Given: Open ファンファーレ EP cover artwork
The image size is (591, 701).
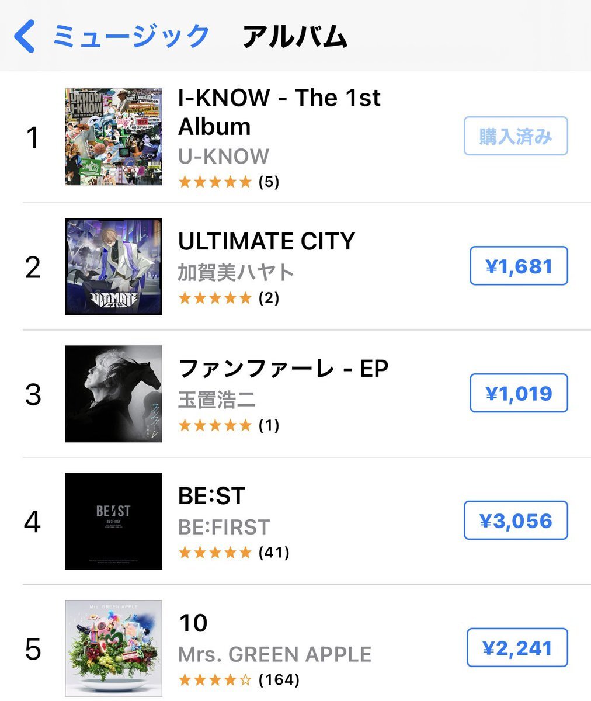Looking at the screenshot, I should point(113,394).
